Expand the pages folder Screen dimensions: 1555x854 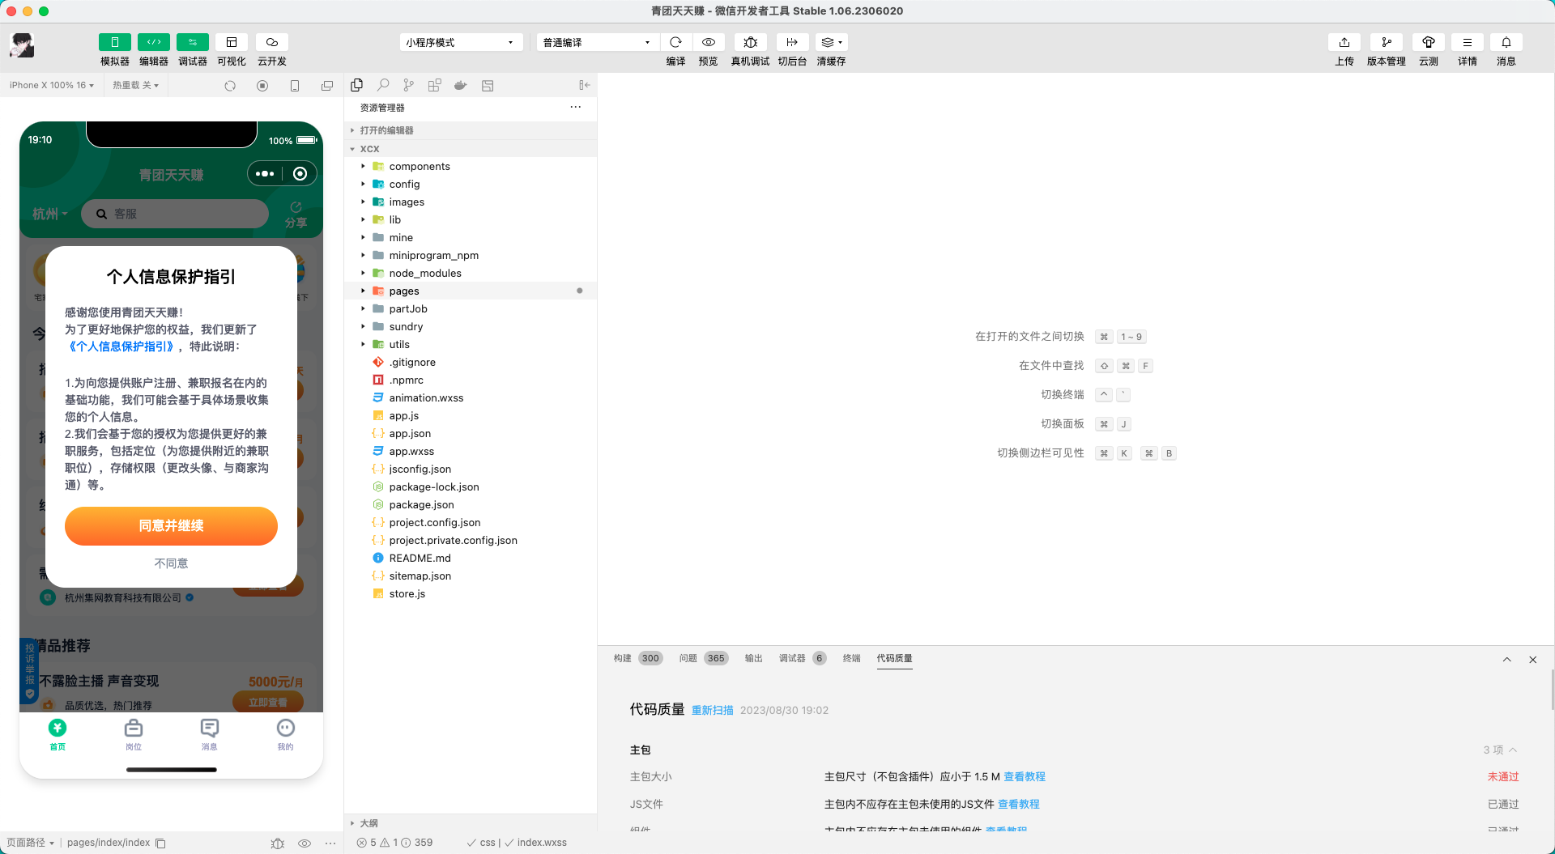(x=471, y=291)
